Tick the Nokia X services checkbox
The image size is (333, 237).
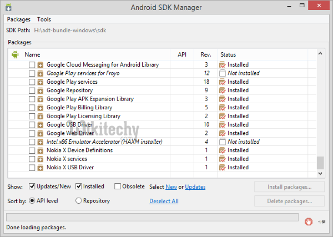(32, 159)
